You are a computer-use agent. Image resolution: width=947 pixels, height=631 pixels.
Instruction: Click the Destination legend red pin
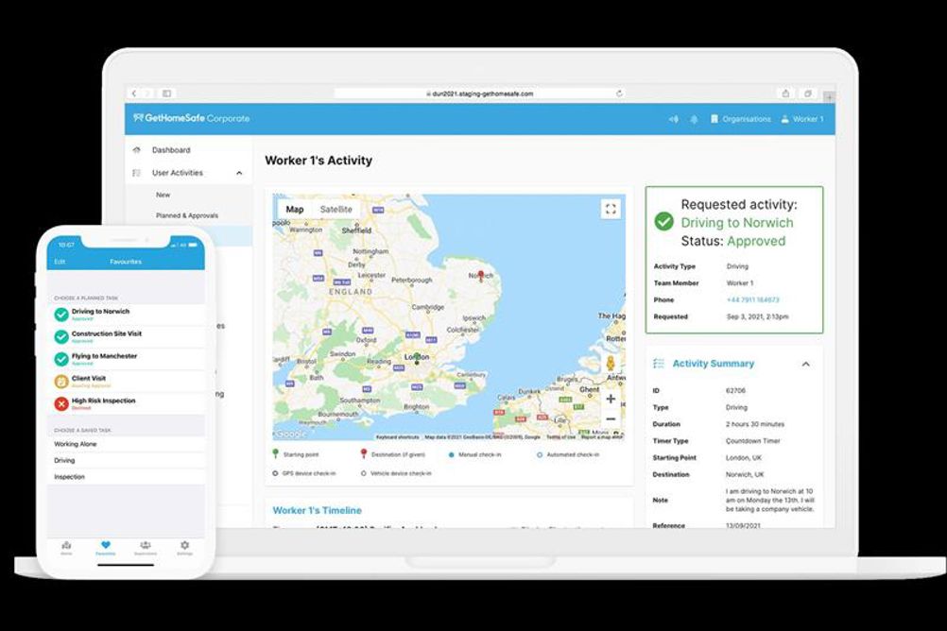364,453
